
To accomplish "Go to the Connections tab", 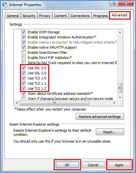I will tap(80, 16).
